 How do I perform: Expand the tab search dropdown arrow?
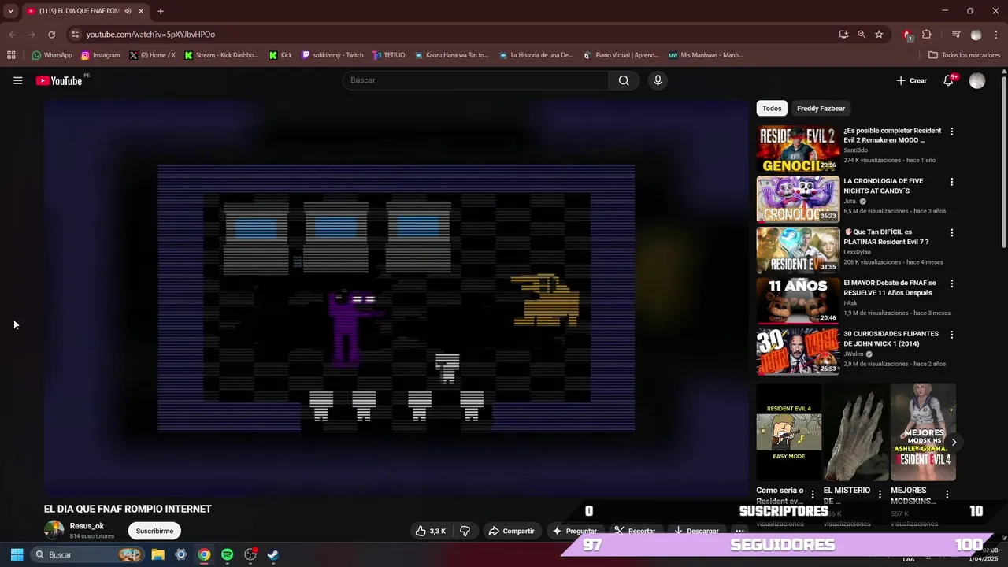[x=10, y=11]
